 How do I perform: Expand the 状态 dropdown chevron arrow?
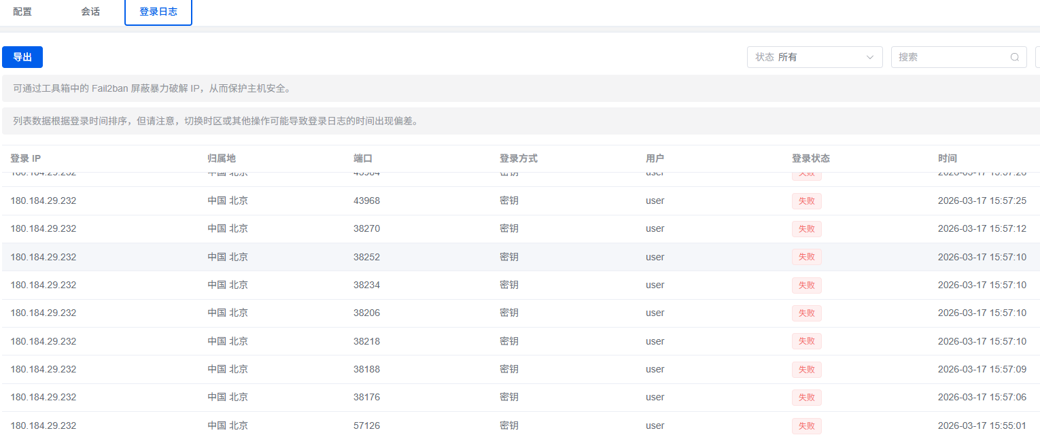(869, 57)
